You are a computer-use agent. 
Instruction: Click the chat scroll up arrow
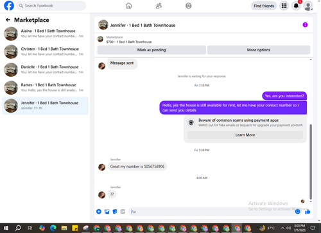point(311,60)
